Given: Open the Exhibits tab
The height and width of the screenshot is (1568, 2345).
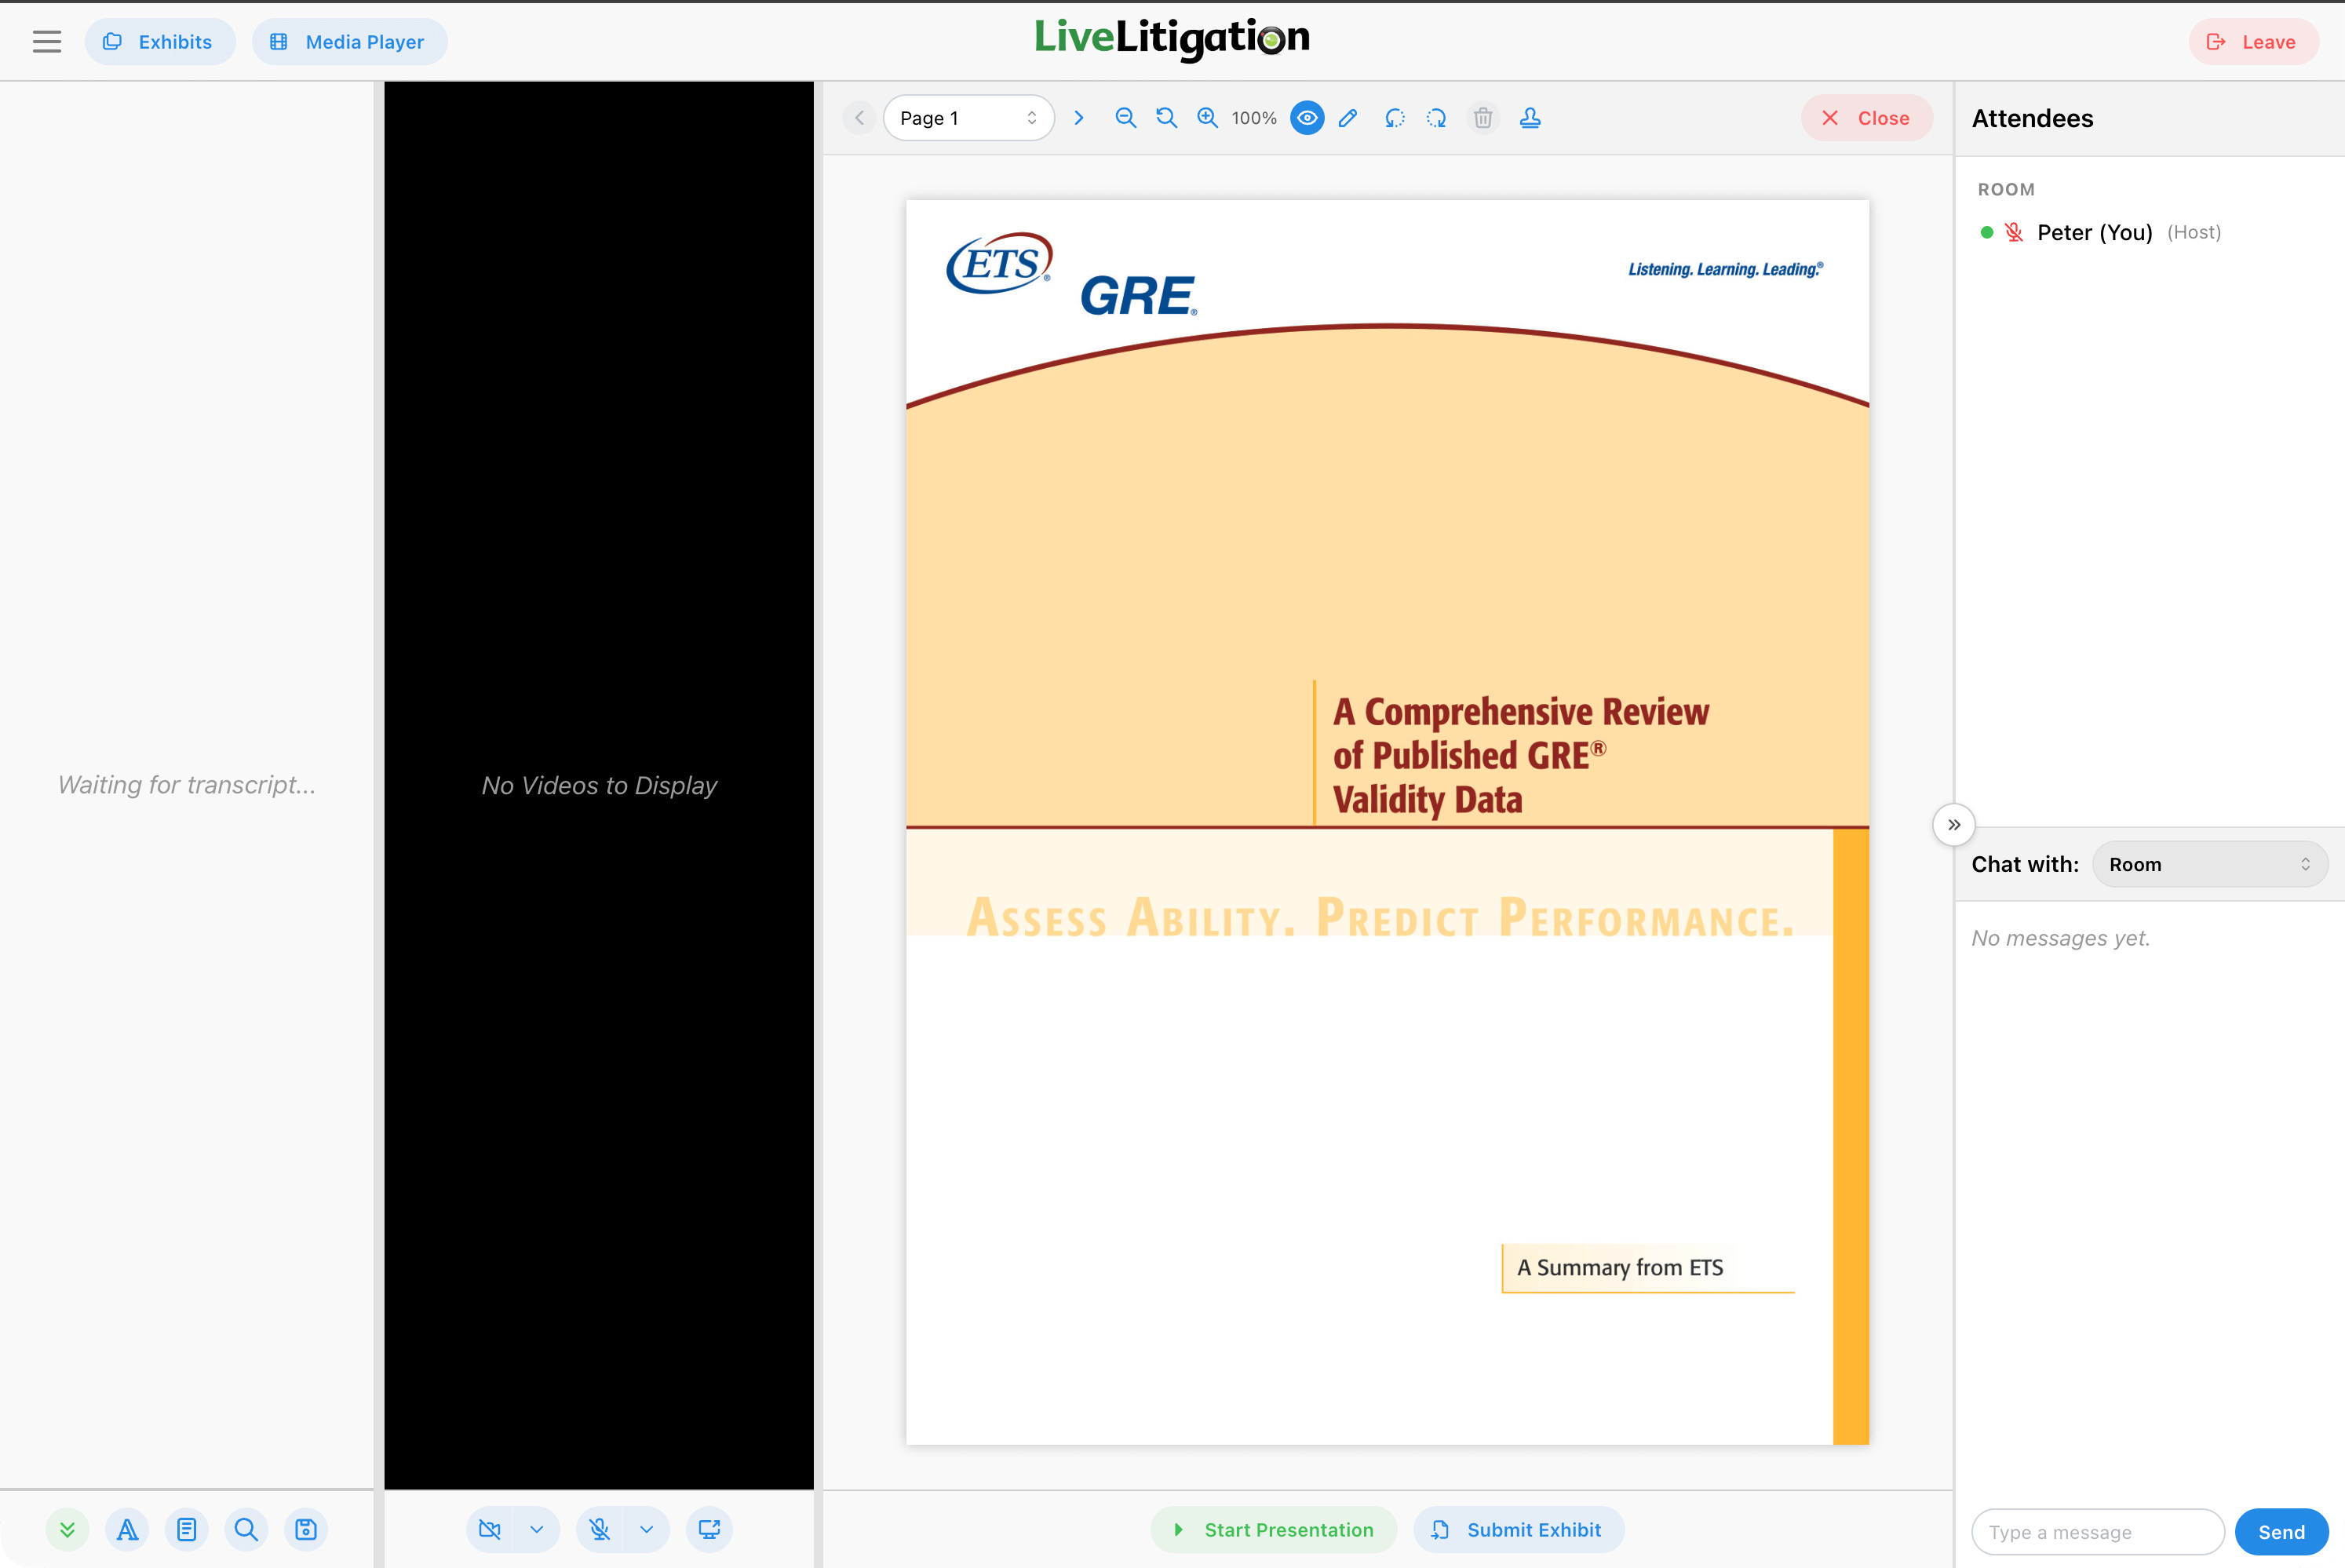Looking at the screenshot, I should tap(160, 42).
